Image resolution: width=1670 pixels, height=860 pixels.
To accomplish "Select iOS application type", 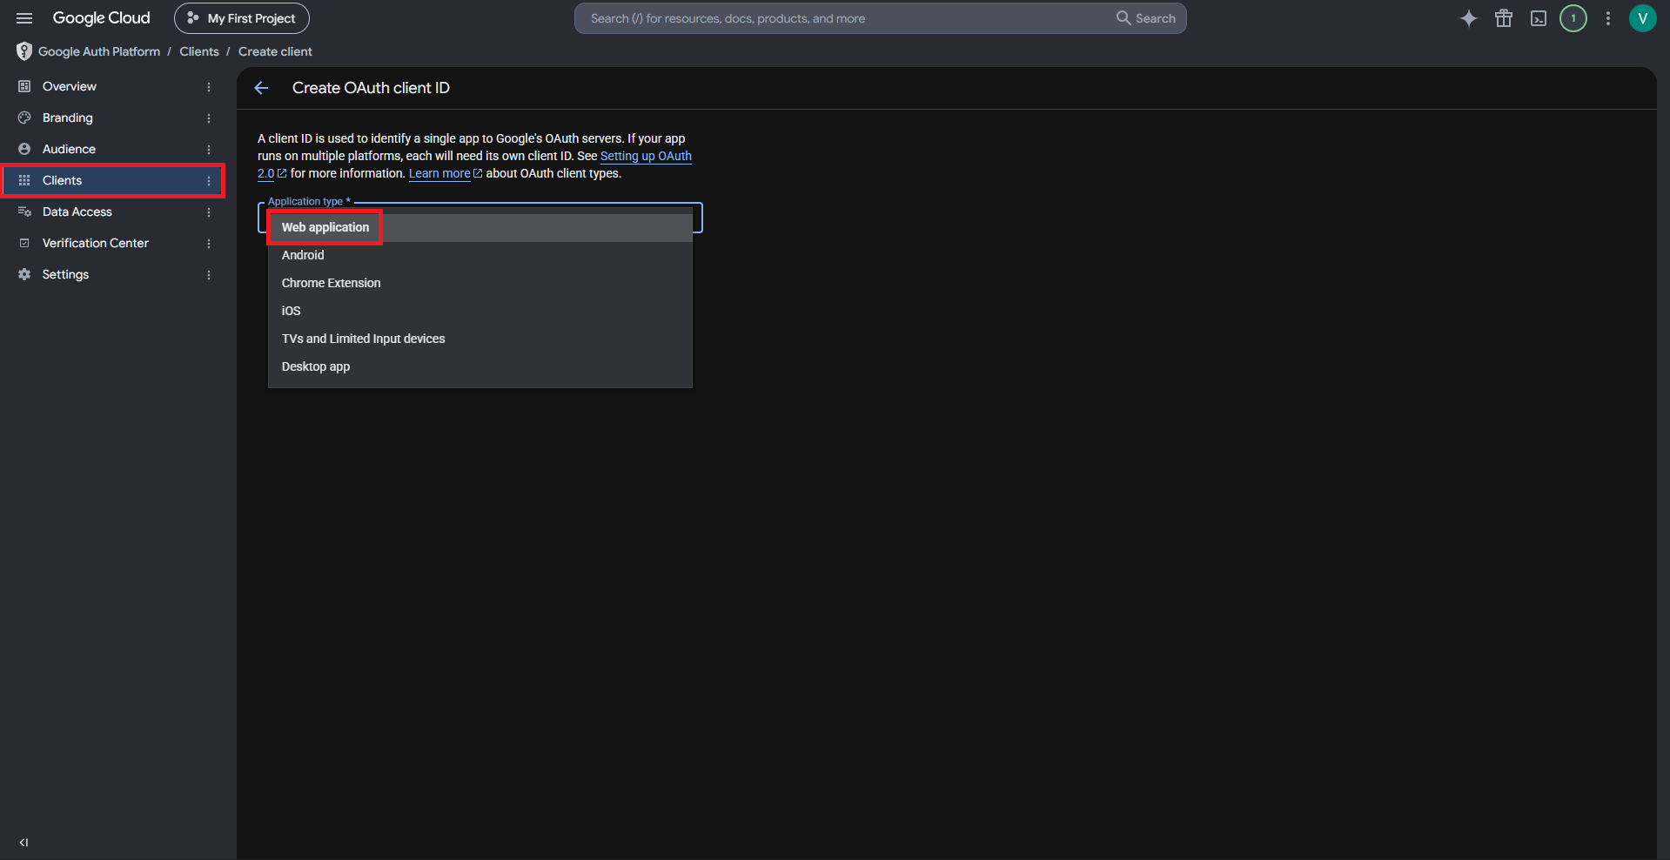I will (480, 311).
